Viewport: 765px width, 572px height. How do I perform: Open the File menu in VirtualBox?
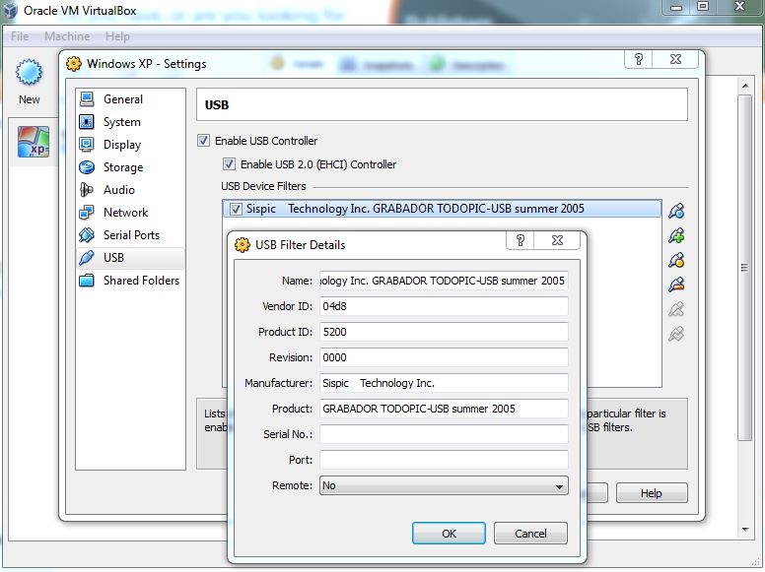pyautogui.click(x=20, y=36)
